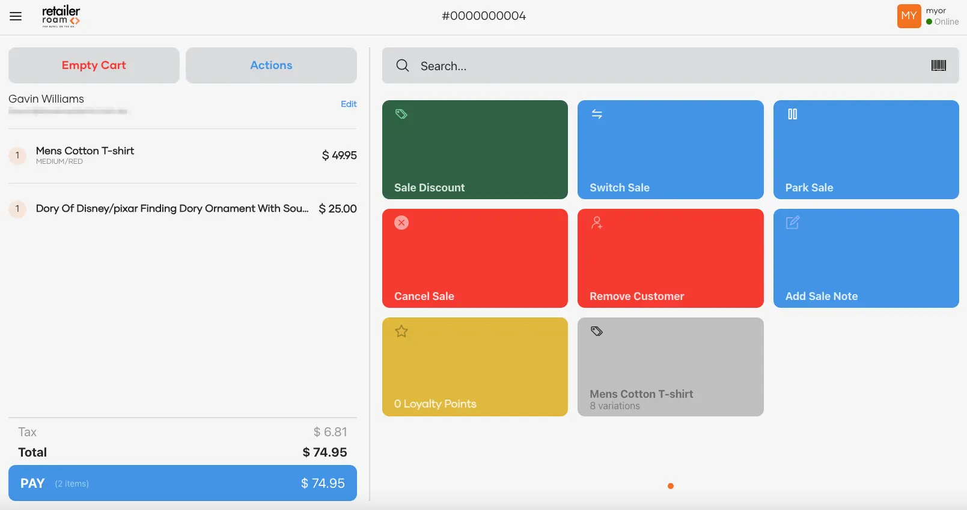Image resolution: width=967 pixels, height=510 pixels.
Task: Open the Add Sale Note tile
Action: (865, 258)
